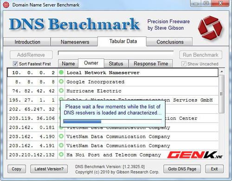Select the 195.27.1.1 IP address cell
232x181 pixels.
[32, 100]
